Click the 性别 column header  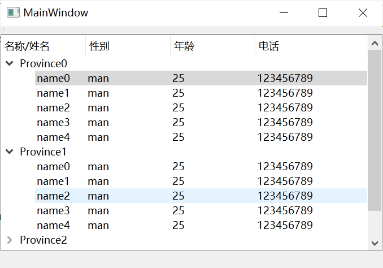(x=99, y=46)
